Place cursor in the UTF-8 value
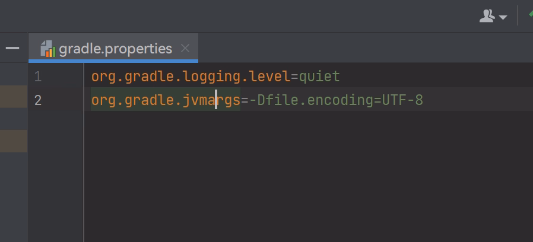This screenshot has width=533, height=242. coord(402,100)
